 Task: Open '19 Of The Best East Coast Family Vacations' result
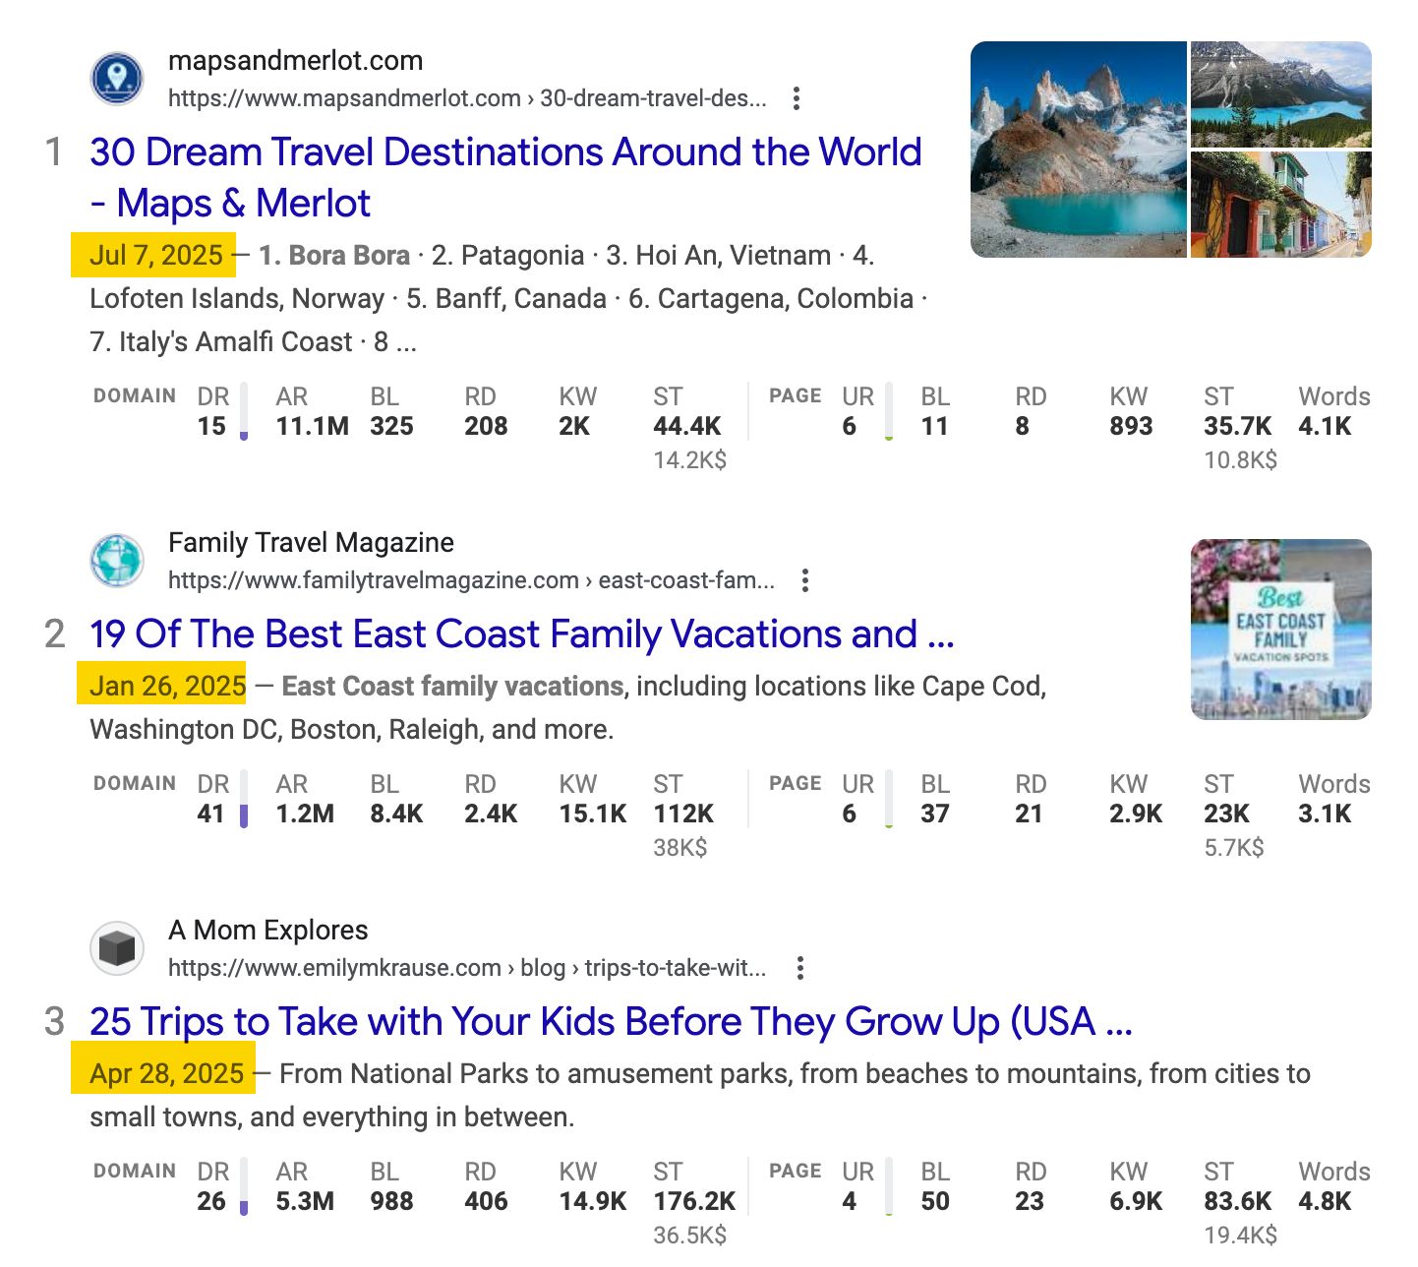coord(522,634)
